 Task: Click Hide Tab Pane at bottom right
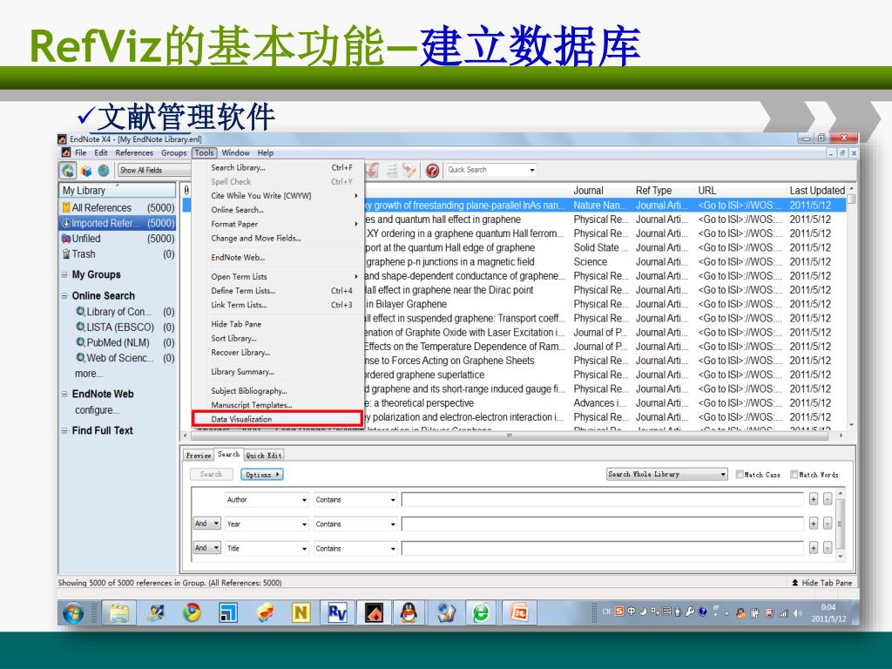(822, 583)
